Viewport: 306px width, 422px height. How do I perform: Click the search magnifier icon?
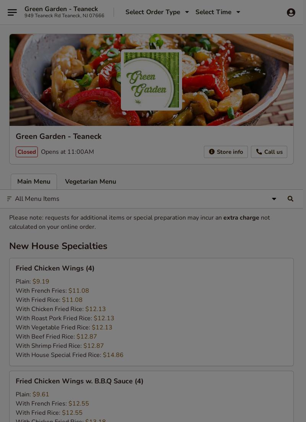290,199
